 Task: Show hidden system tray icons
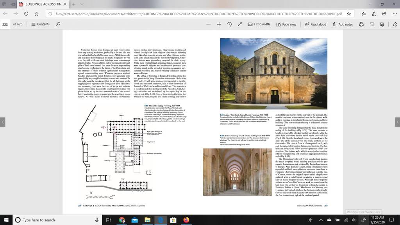(x=321, y=220)
